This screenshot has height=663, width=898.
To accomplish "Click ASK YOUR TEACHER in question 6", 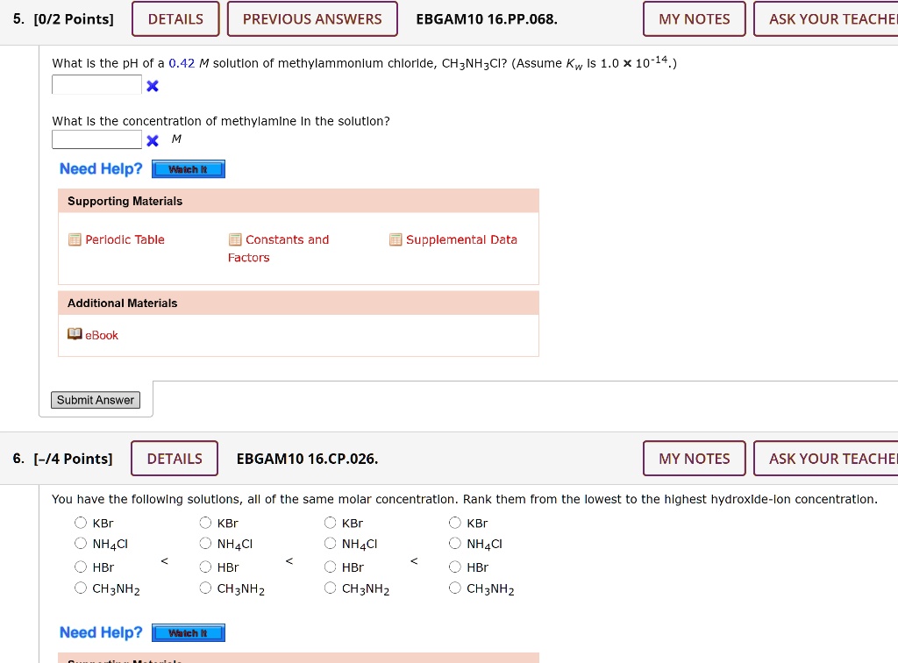I will 825,459.
